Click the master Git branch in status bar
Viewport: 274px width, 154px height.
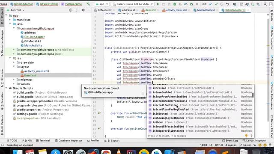[245, 145]
